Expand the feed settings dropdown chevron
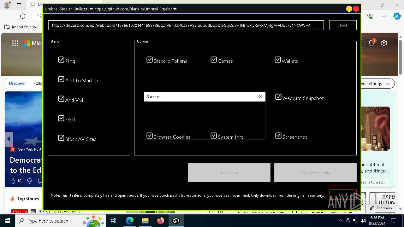404x227 pixels. (388, 84)
